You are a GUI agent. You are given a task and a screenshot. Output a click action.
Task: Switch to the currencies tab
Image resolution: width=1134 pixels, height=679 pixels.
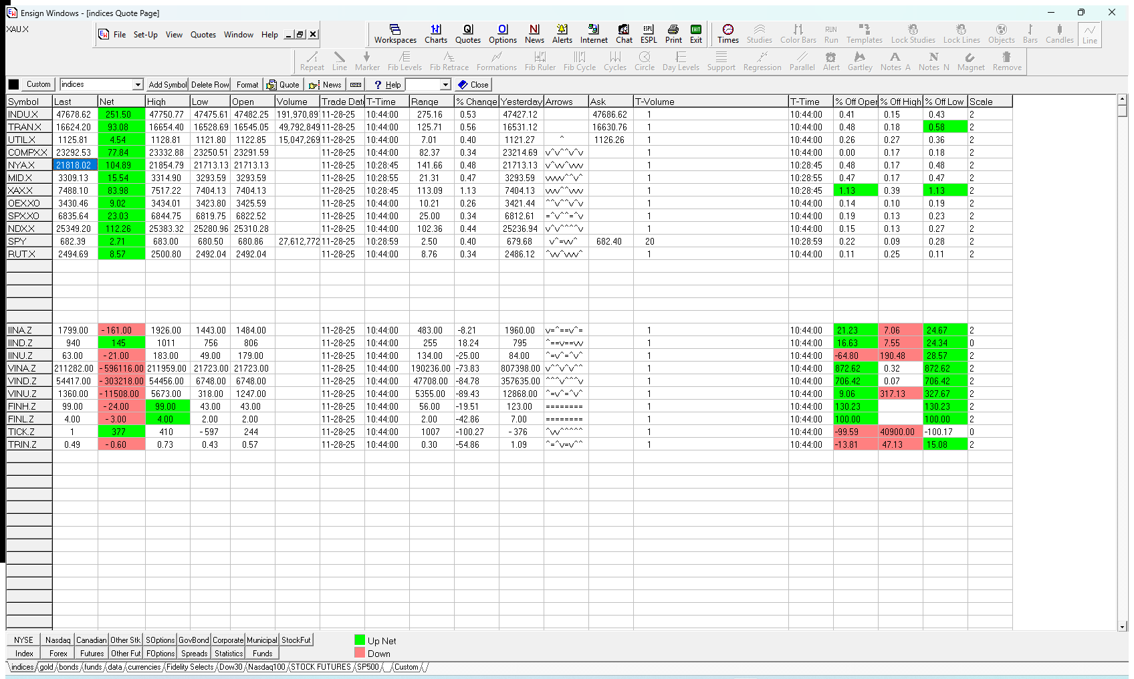(144, 667)
